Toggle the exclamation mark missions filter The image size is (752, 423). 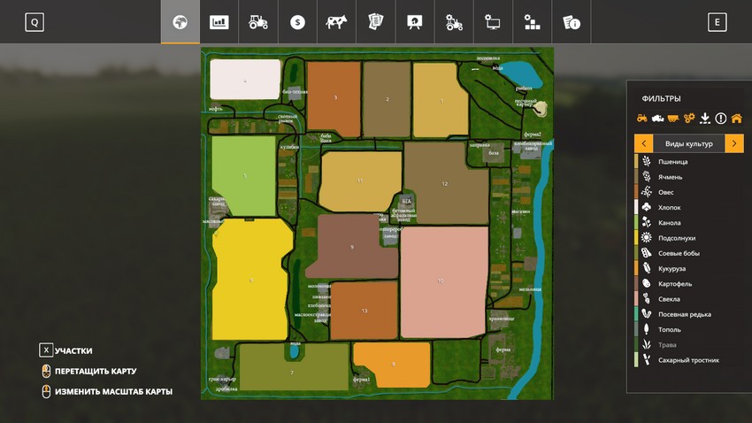click(720, 118)
